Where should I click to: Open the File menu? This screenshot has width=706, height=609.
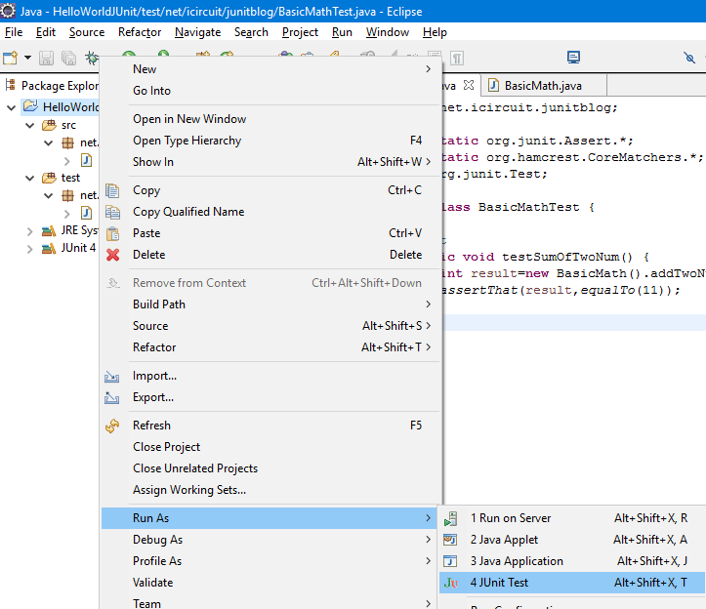pos(14,32)
